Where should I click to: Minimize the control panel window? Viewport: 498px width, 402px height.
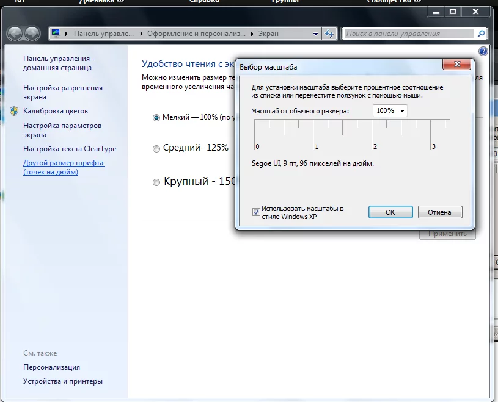pos(436,12)
